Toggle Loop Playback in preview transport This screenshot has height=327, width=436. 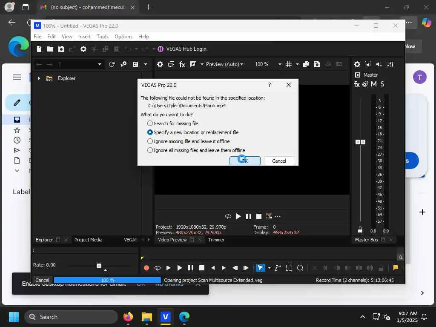228,216
